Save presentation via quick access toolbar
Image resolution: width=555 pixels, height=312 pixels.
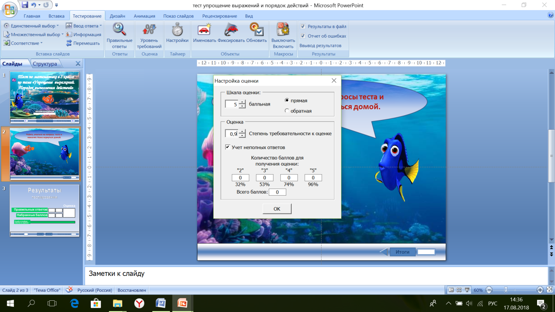[25, 5]
